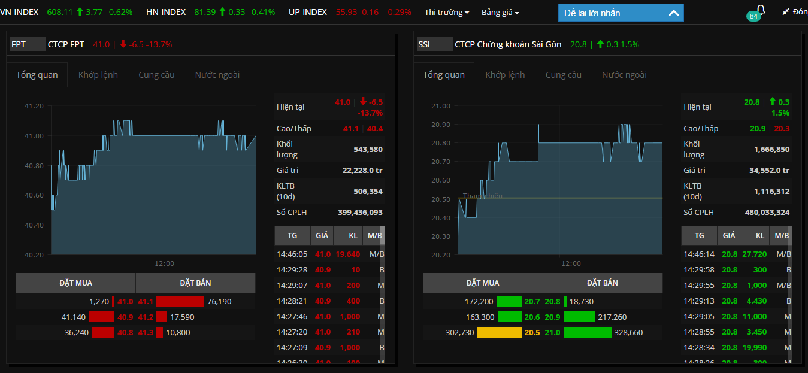This screenshot has height=373, width=808.
Task: Click the HN-INDEX label in top bar
Action: (166, 12)
